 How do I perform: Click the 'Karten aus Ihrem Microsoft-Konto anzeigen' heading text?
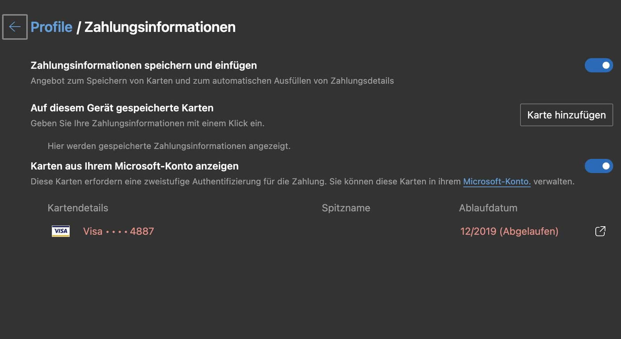(x=134, y=166)
